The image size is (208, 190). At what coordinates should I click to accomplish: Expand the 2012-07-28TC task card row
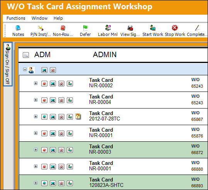[x=36, y=117]
